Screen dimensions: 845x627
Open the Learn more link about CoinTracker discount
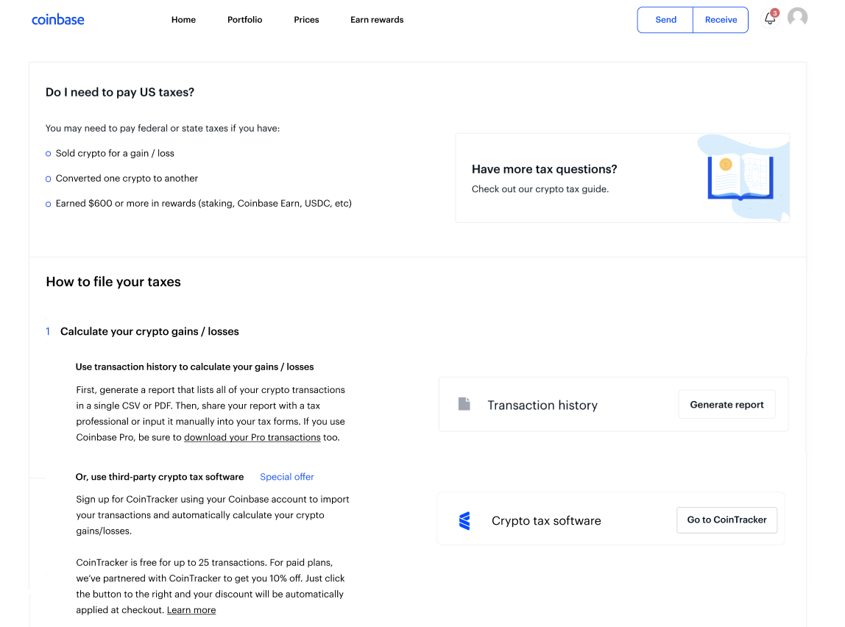[191, 609]
